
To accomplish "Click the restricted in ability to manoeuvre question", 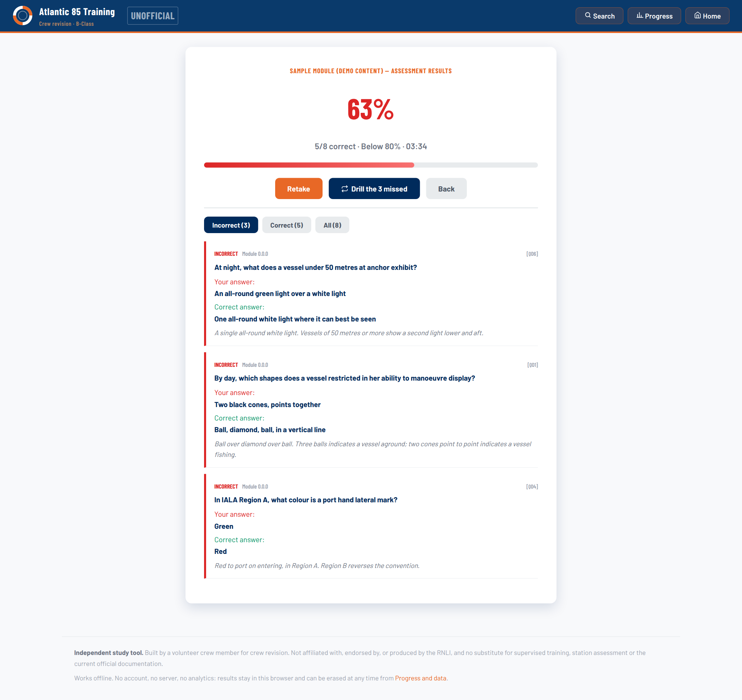I will (x=345, y=378).
